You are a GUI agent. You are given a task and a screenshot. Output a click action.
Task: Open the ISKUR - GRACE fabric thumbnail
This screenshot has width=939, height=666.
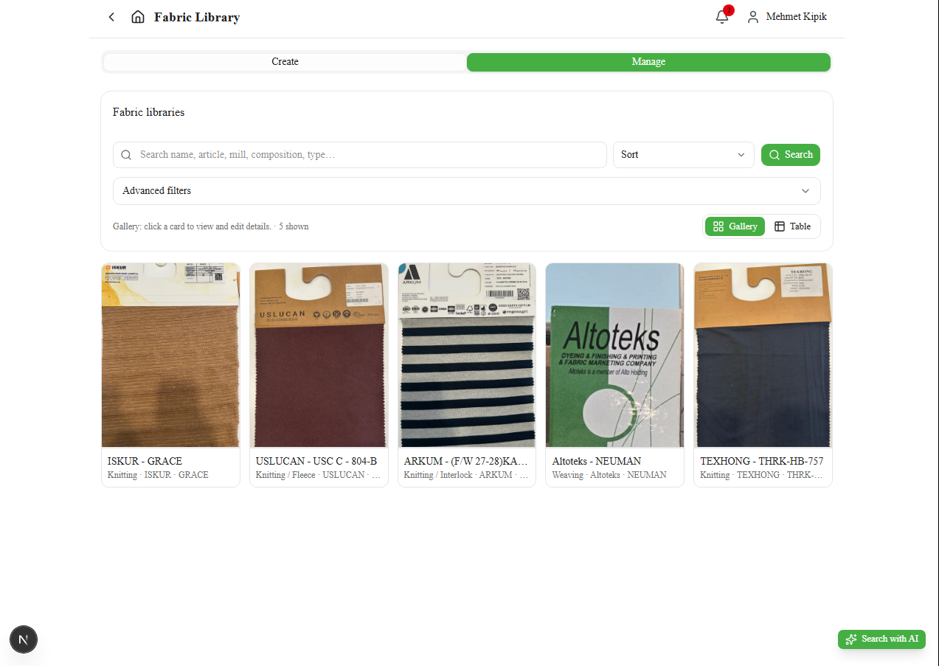170,355
